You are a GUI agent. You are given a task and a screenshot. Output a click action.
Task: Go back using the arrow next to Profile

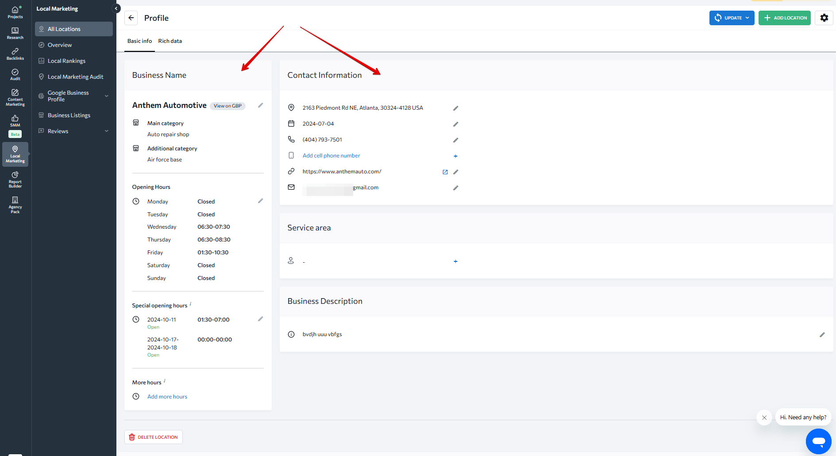131,18
